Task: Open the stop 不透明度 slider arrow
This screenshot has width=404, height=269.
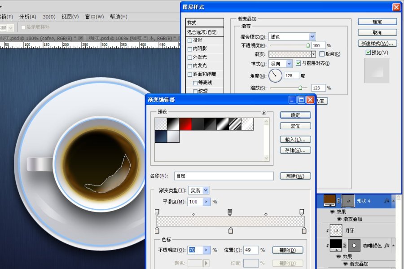Action: pos(206,250)
